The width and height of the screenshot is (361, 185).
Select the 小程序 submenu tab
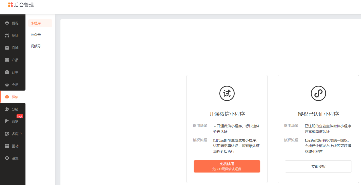click(x=40, y=23)
